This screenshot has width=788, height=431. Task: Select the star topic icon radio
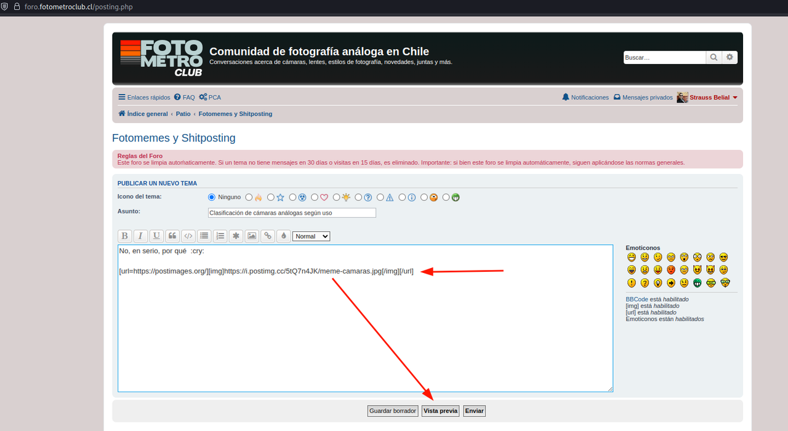271,197
